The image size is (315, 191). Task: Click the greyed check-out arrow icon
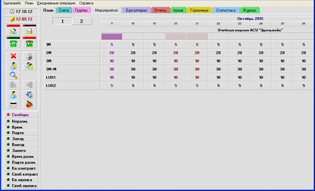[x=29, y=85]
